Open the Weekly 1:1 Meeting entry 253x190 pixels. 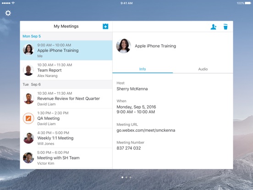(x=66, y=138)
